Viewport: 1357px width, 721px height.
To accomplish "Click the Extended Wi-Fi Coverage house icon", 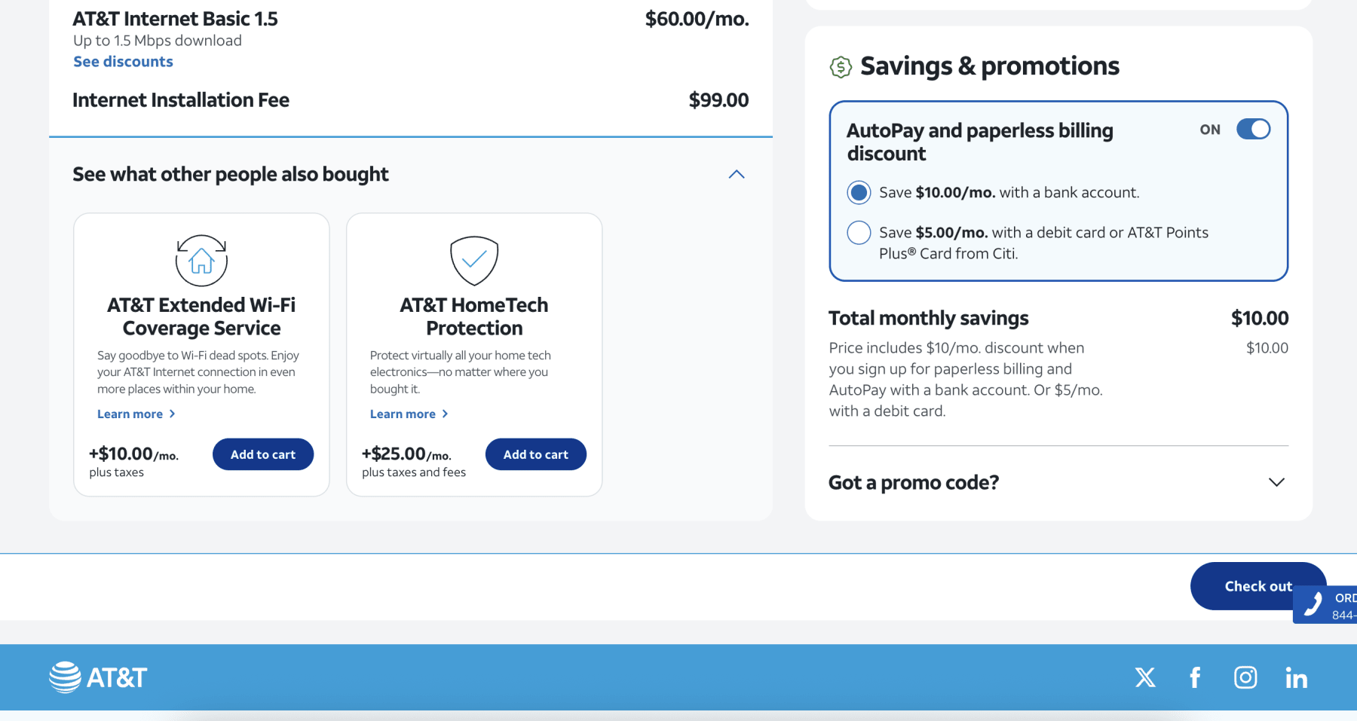I will 201,260.
